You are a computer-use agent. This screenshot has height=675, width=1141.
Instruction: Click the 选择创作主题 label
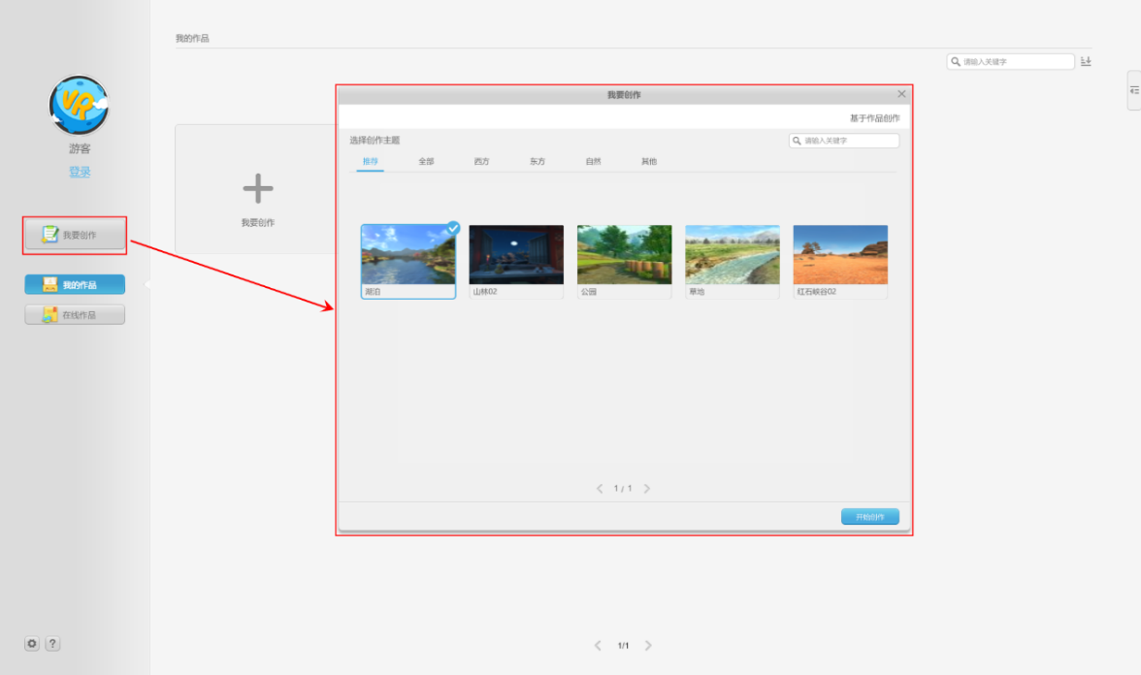point(375,141)
